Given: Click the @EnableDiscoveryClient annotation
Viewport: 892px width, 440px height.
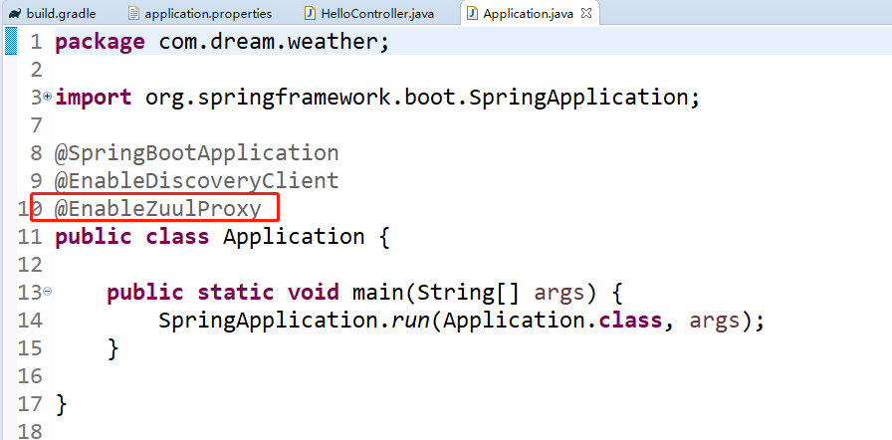Looking at the screenshot, I should (197, 181).
